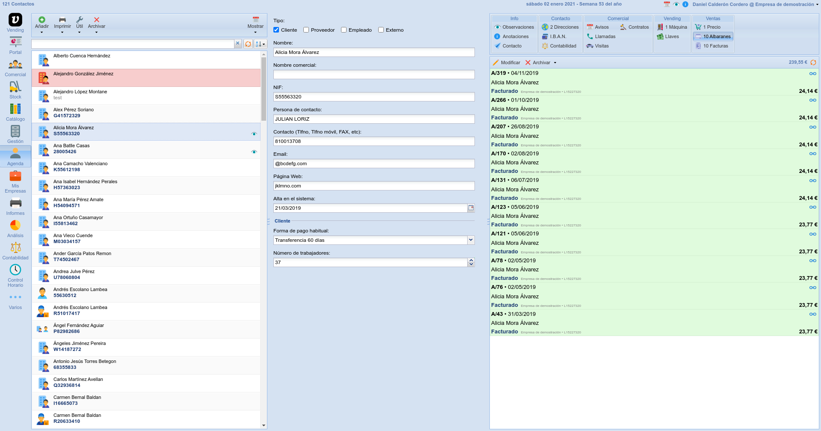The height and width of the screenshot is (431, 821).
Task: Enable the Proveedor checkbox
Action: coord(306,30)
